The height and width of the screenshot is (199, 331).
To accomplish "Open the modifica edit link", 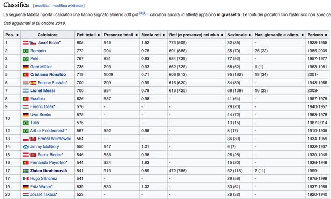I will click(x=42, y=6).
